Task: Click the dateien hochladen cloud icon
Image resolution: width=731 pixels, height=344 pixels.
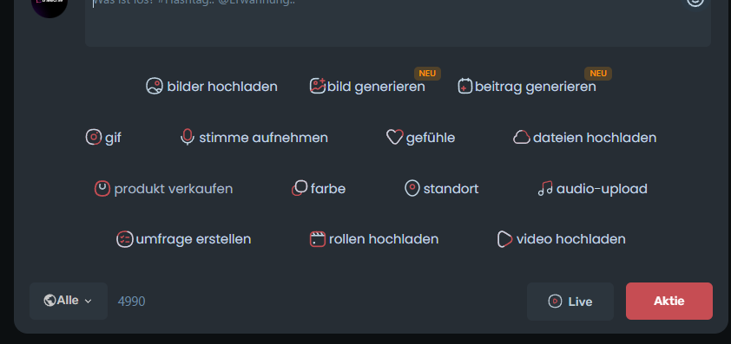Action: 522,137
